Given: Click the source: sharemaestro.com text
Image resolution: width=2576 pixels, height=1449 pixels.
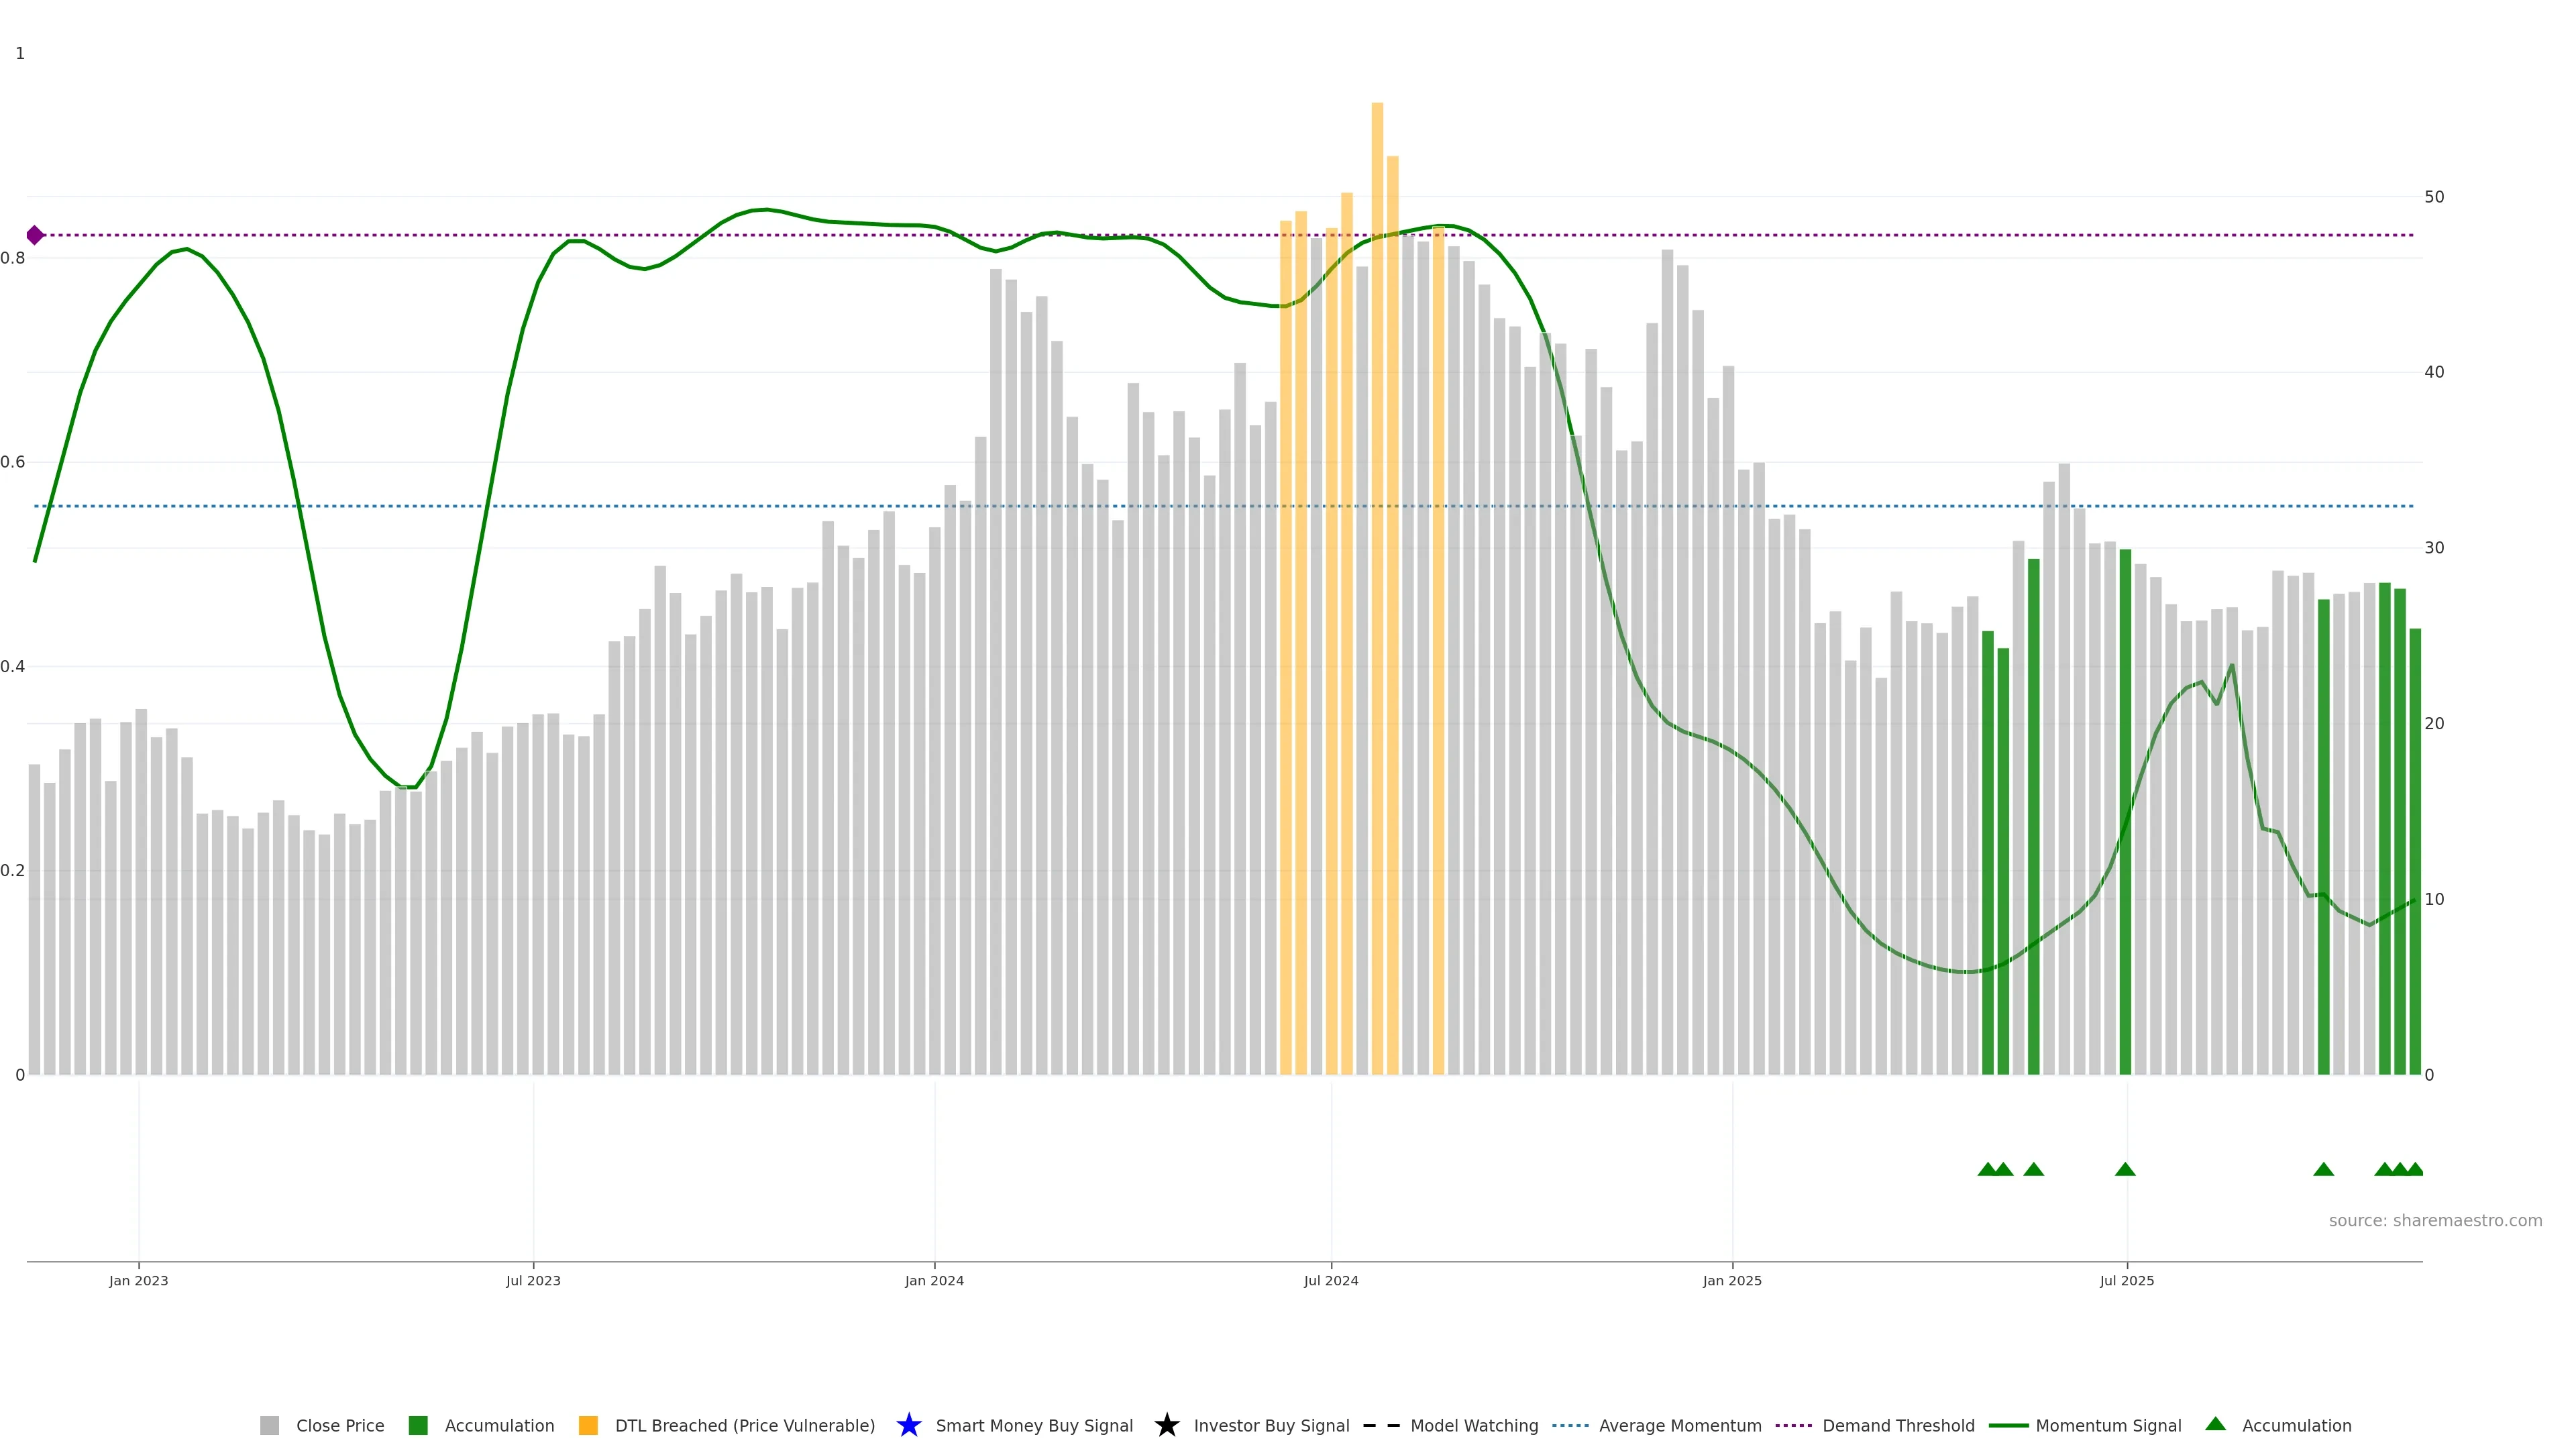Looking at the screenshot, I should tap(2435, 1220).
